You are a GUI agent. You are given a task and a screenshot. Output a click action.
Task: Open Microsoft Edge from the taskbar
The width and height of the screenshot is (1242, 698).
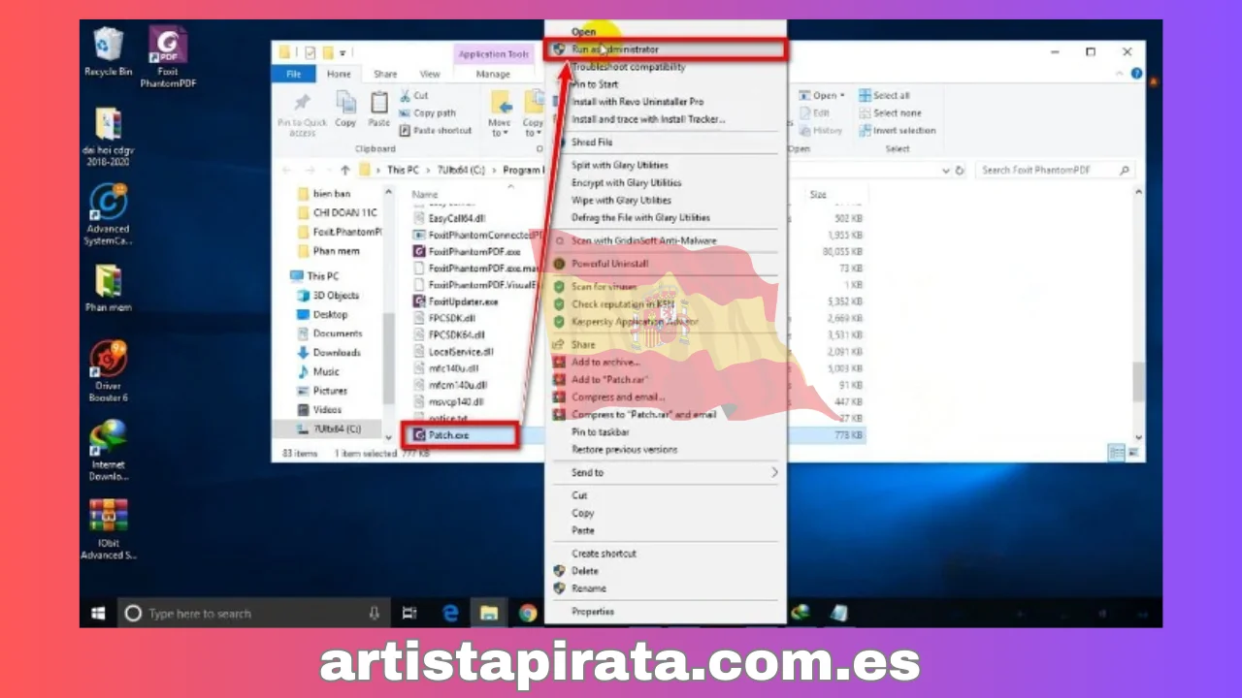[x=450, y=613]
